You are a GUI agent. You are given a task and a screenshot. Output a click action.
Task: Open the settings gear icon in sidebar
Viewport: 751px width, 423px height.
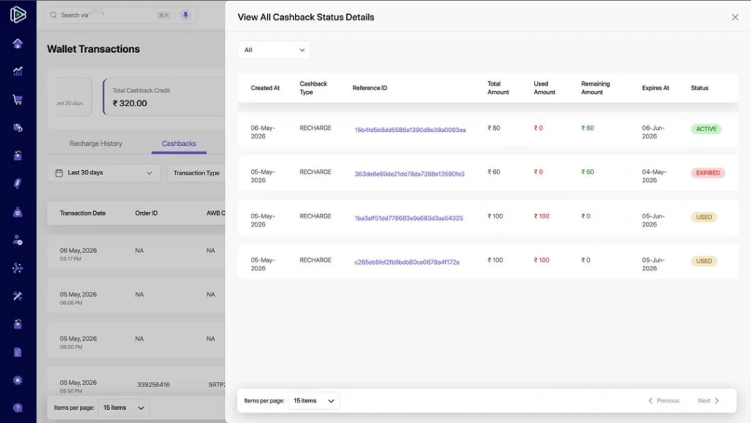18,380
